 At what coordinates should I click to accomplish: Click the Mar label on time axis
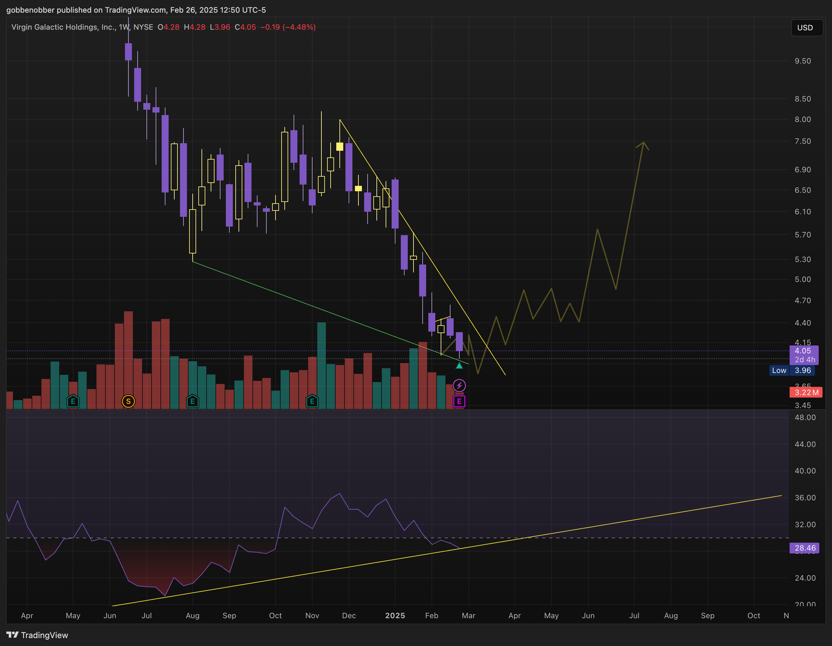click(469, 616)
